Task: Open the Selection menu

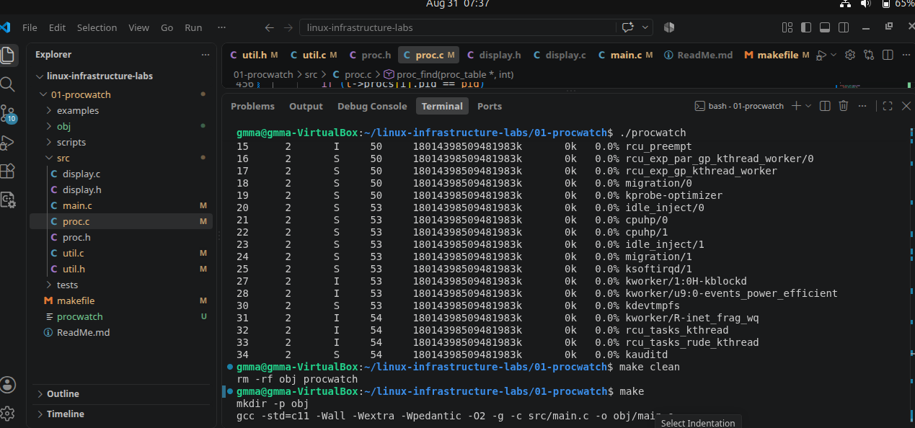Action: click(x=97, y=27)
